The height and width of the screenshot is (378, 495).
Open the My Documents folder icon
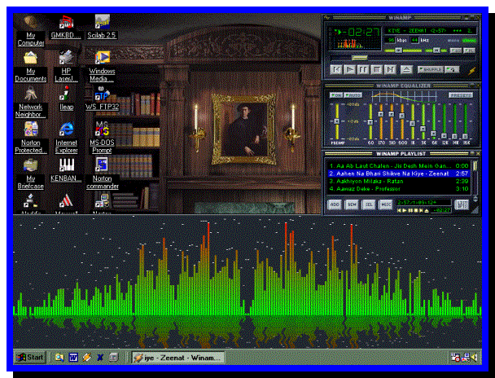coord(31,67)
